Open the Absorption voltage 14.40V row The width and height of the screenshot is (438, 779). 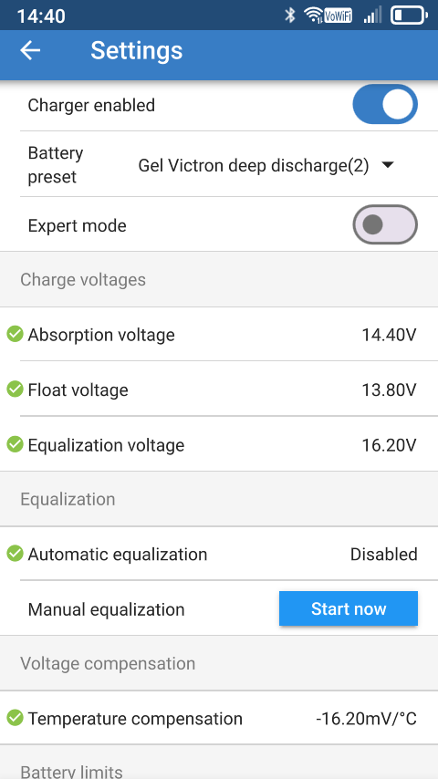[x=219, y=335]
